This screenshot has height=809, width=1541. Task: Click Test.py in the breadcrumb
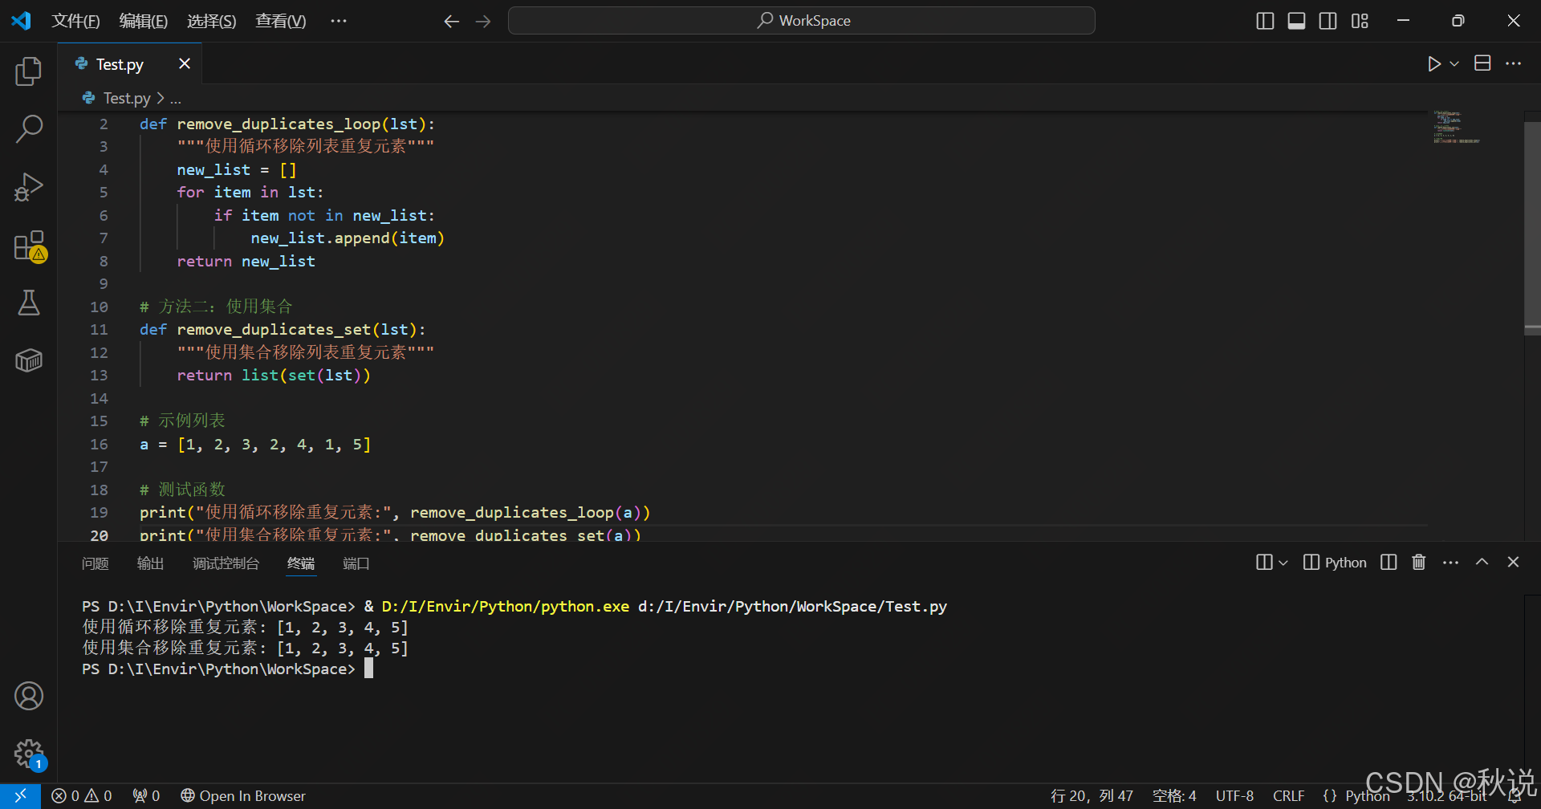[127, 99]
